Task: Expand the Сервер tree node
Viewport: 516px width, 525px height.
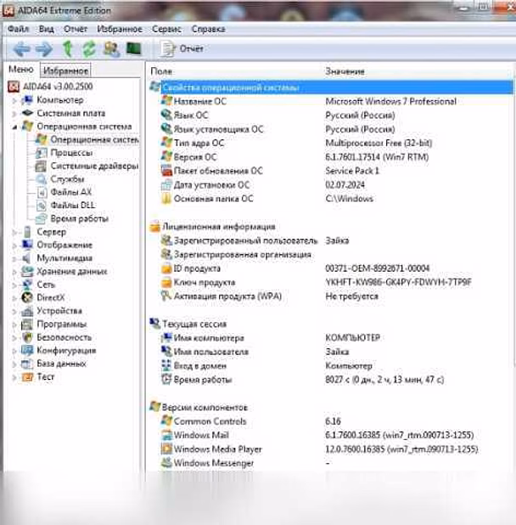Action: tap(14, 232)
